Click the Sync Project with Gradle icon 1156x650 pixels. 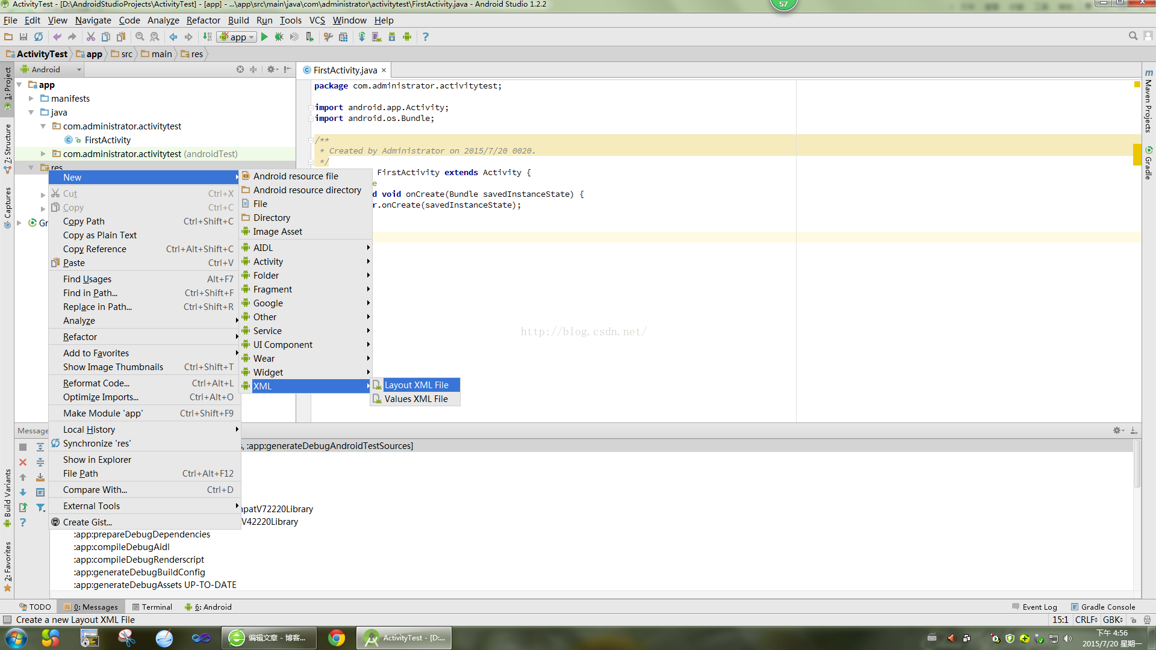click(x=362, y=37)
